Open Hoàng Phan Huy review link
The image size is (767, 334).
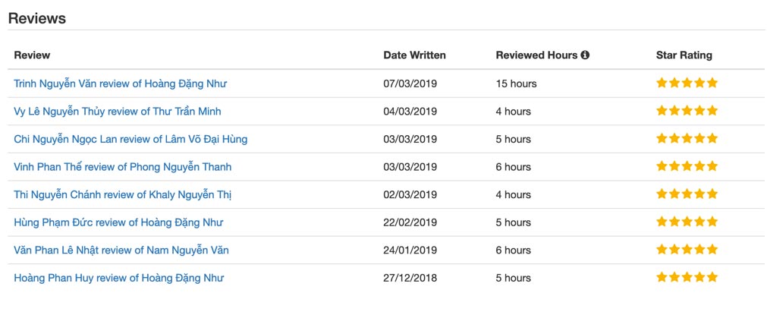pyautogui.click(x=119, y=279)
